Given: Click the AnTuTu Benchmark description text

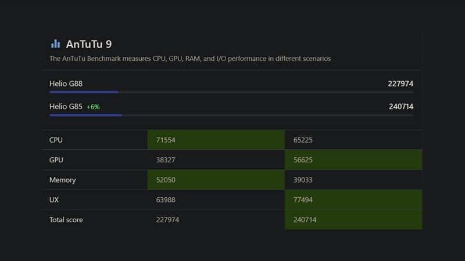Looking at the screenshot, I should 190,59.
